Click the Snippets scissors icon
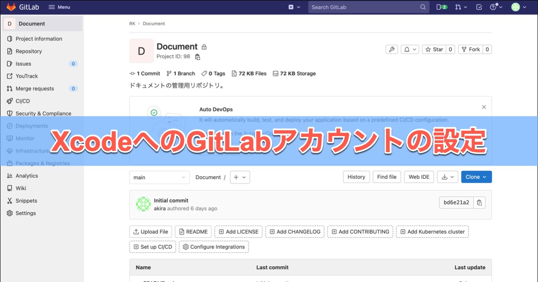 [x=10, y=201]
